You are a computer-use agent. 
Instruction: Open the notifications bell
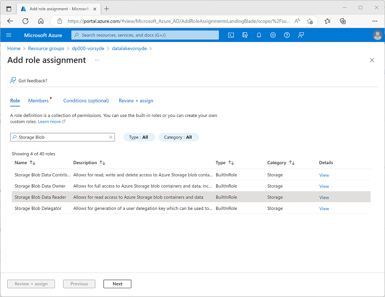tap(259, 35)
